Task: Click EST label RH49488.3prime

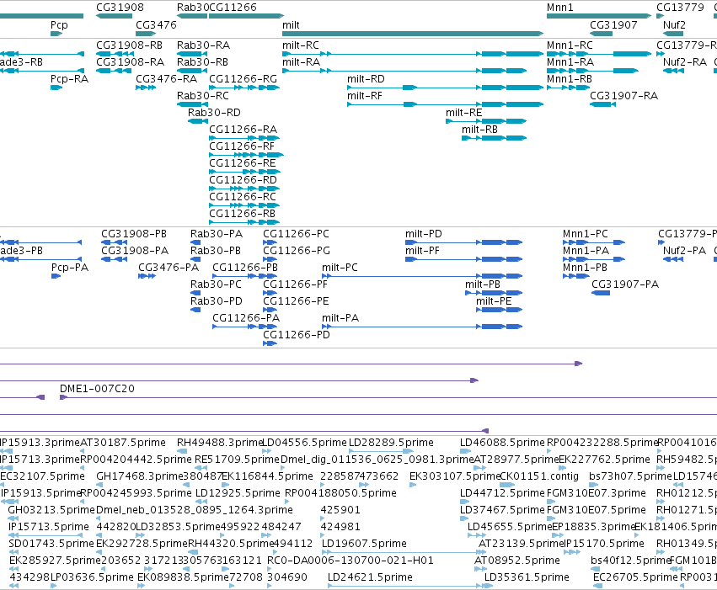Action: [x=220, y=443]
